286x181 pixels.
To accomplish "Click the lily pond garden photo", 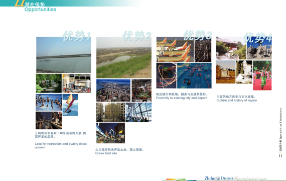I will (49, 83).
